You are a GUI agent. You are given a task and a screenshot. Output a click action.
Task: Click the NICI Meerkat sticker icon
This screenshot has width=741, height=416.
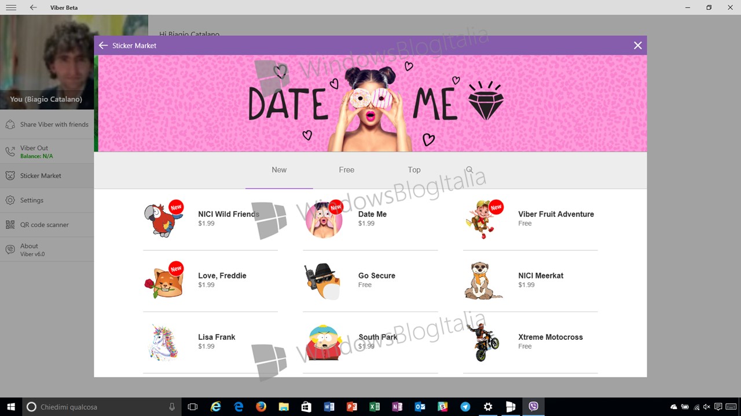click(x=483, y=281)
